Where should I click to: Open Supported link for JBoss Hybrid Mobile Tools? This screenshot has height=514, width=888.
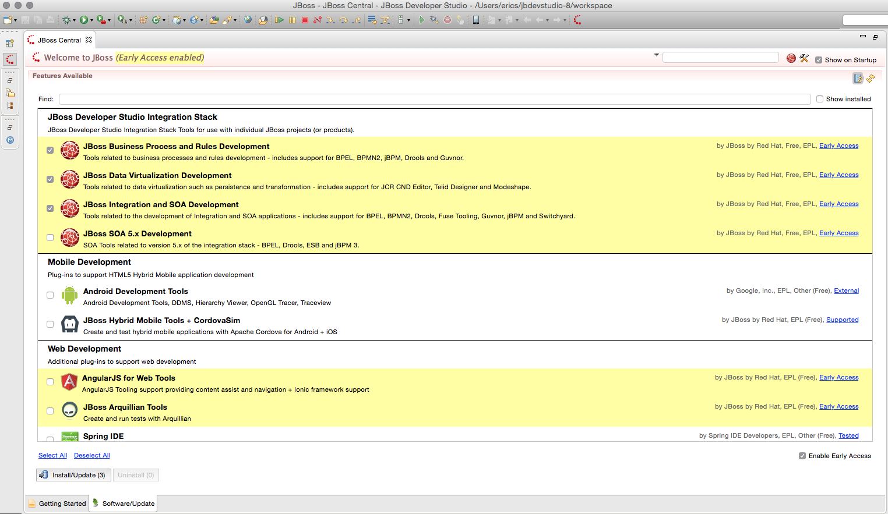842,320
